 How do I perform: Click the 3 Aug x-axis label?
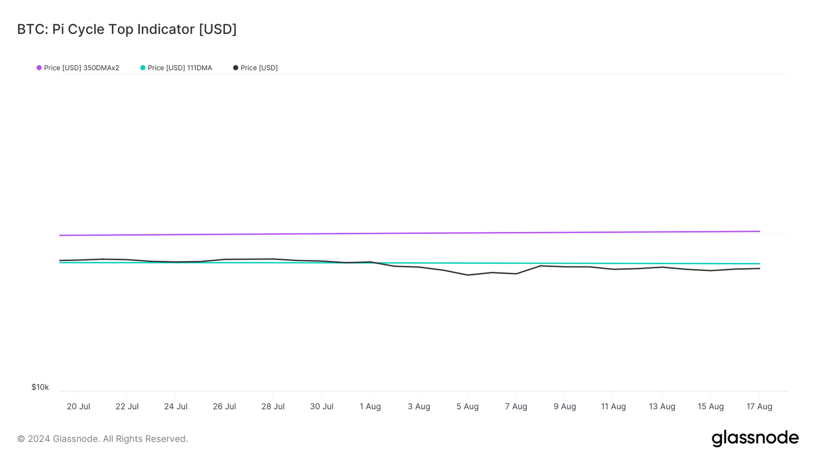coord(419,406)
